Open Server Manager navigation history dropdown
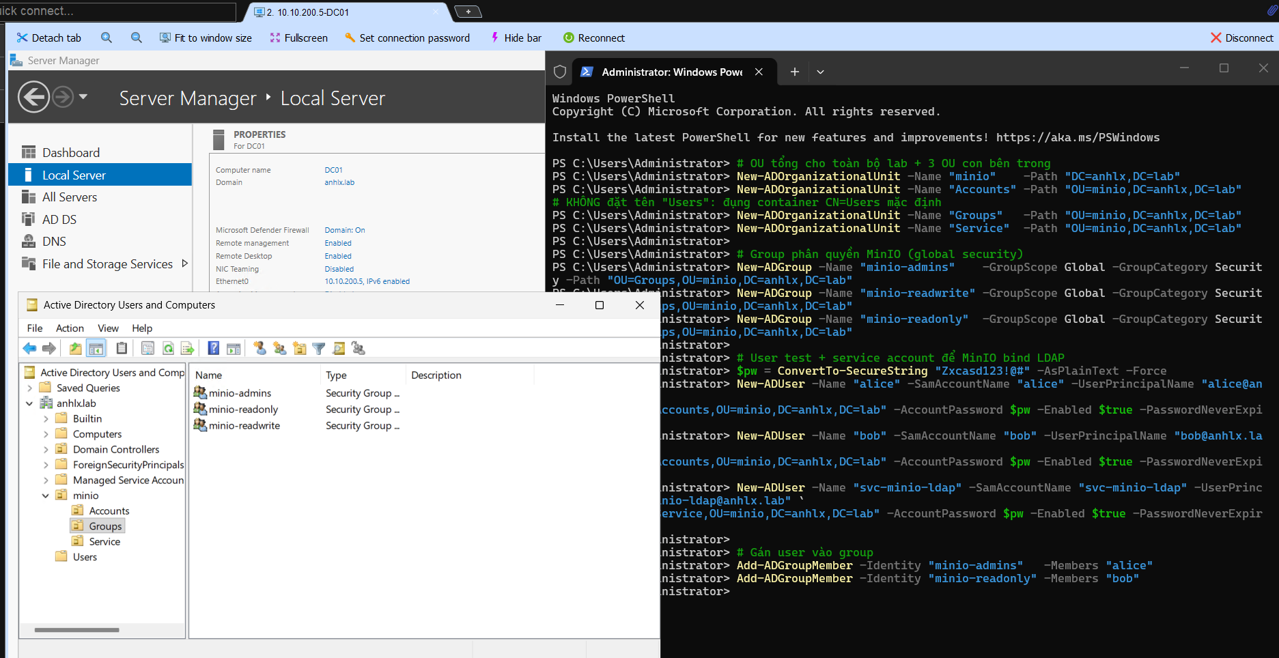 tap(83, 97)
